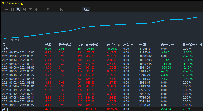Open the 季 quarterly tab

pyautogui.click(x=30, y=9)
